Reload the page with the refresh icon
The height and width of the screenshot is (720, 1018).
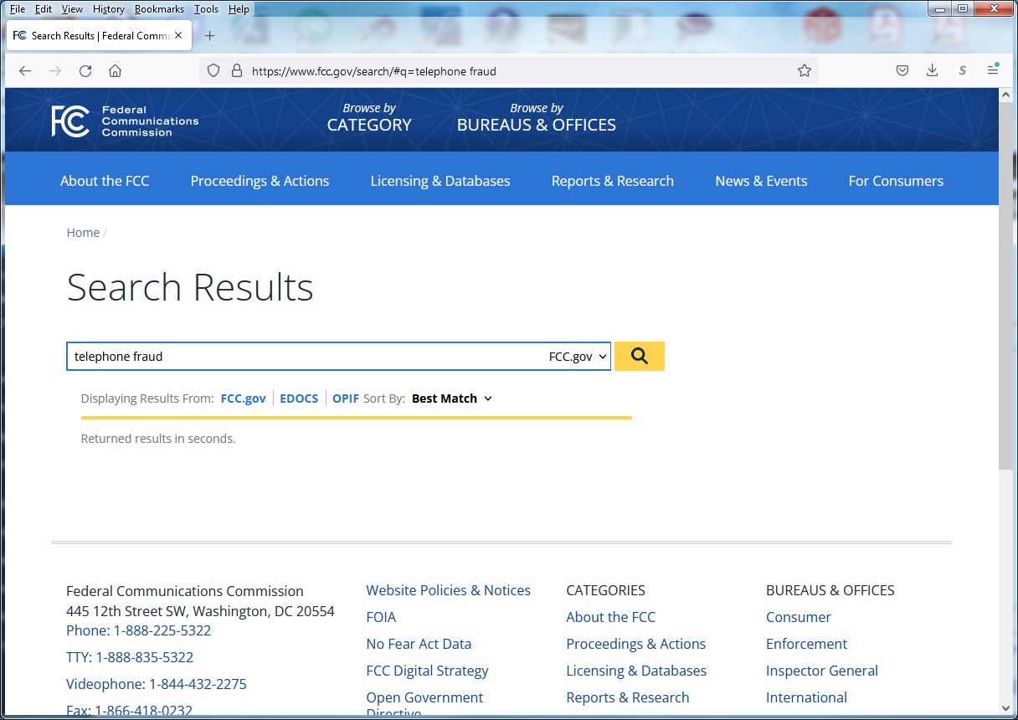[85, 71]
